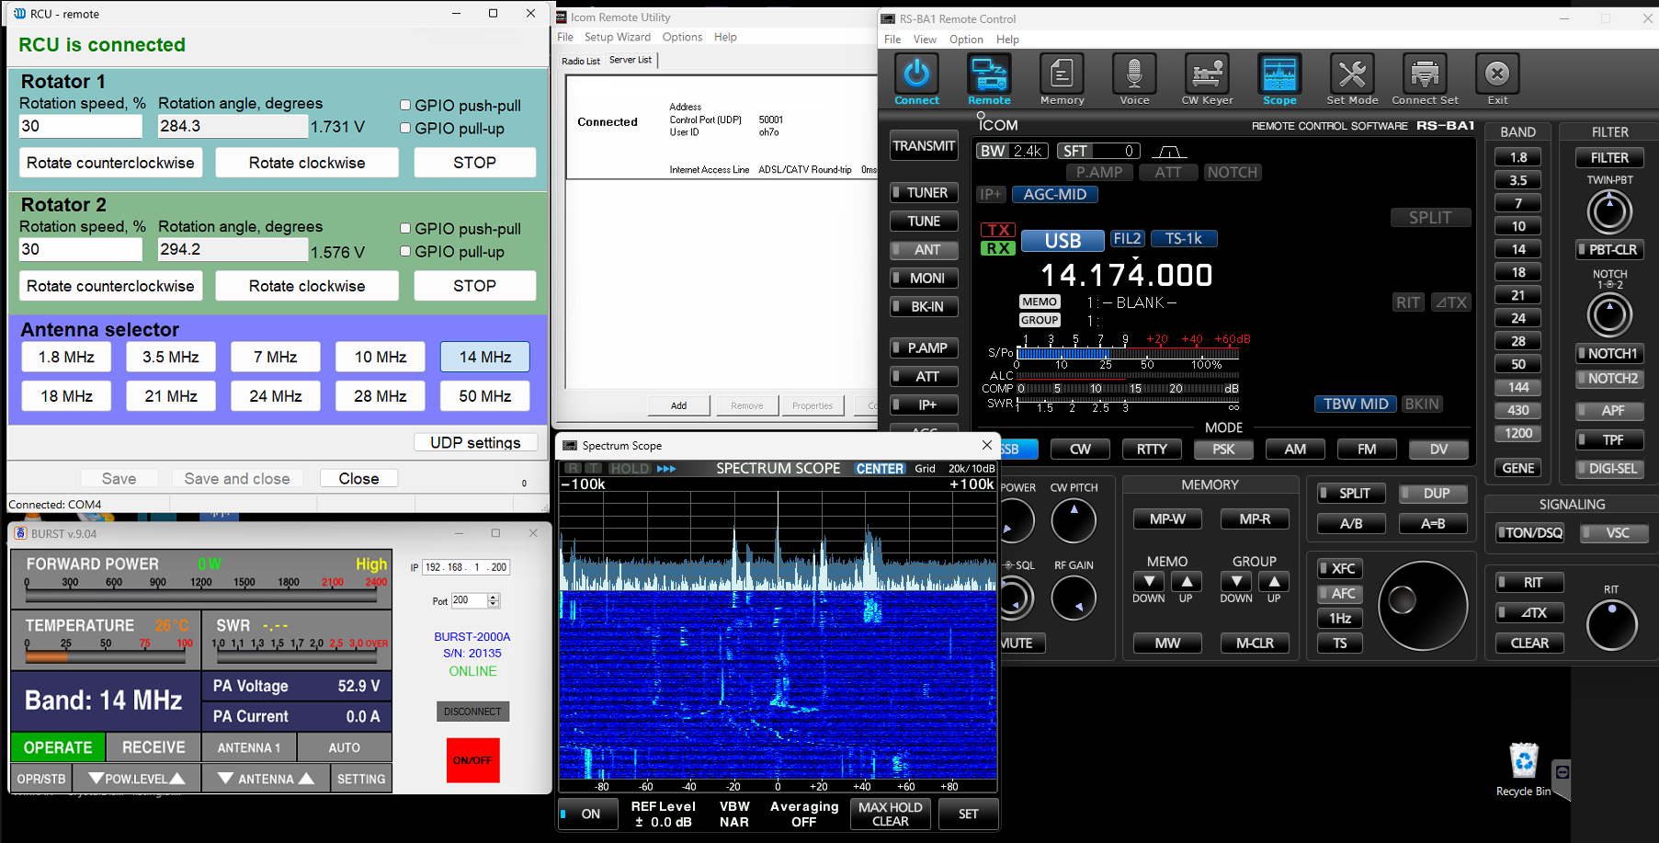Open the CW Keyer tool
The image size is (1659, 843).
(x=1207, y=74)
